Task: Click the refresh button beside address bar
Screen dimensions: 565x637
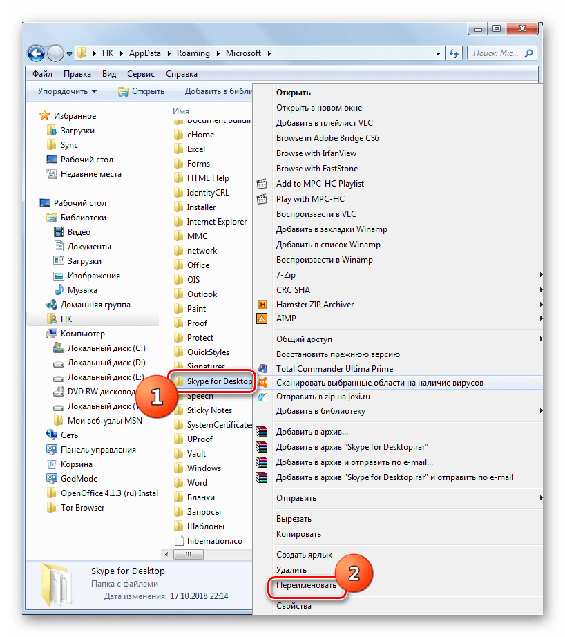Action: click(454, 53)
